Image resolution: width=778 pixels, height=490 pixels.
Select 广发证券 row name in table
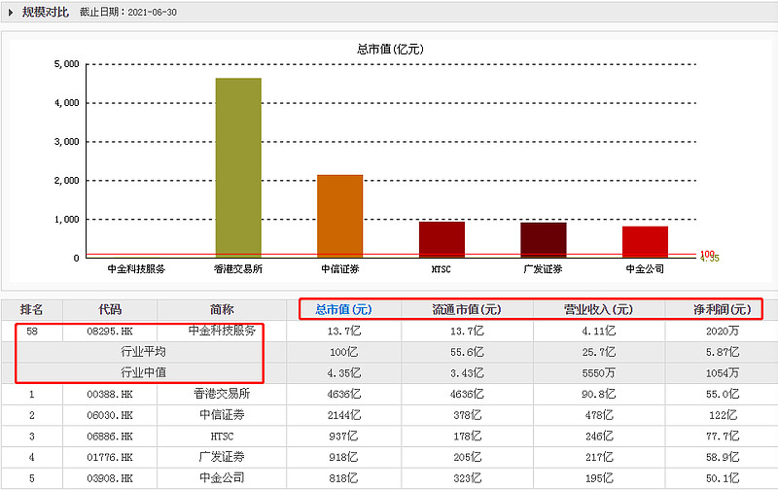click(x=222, y=457)
